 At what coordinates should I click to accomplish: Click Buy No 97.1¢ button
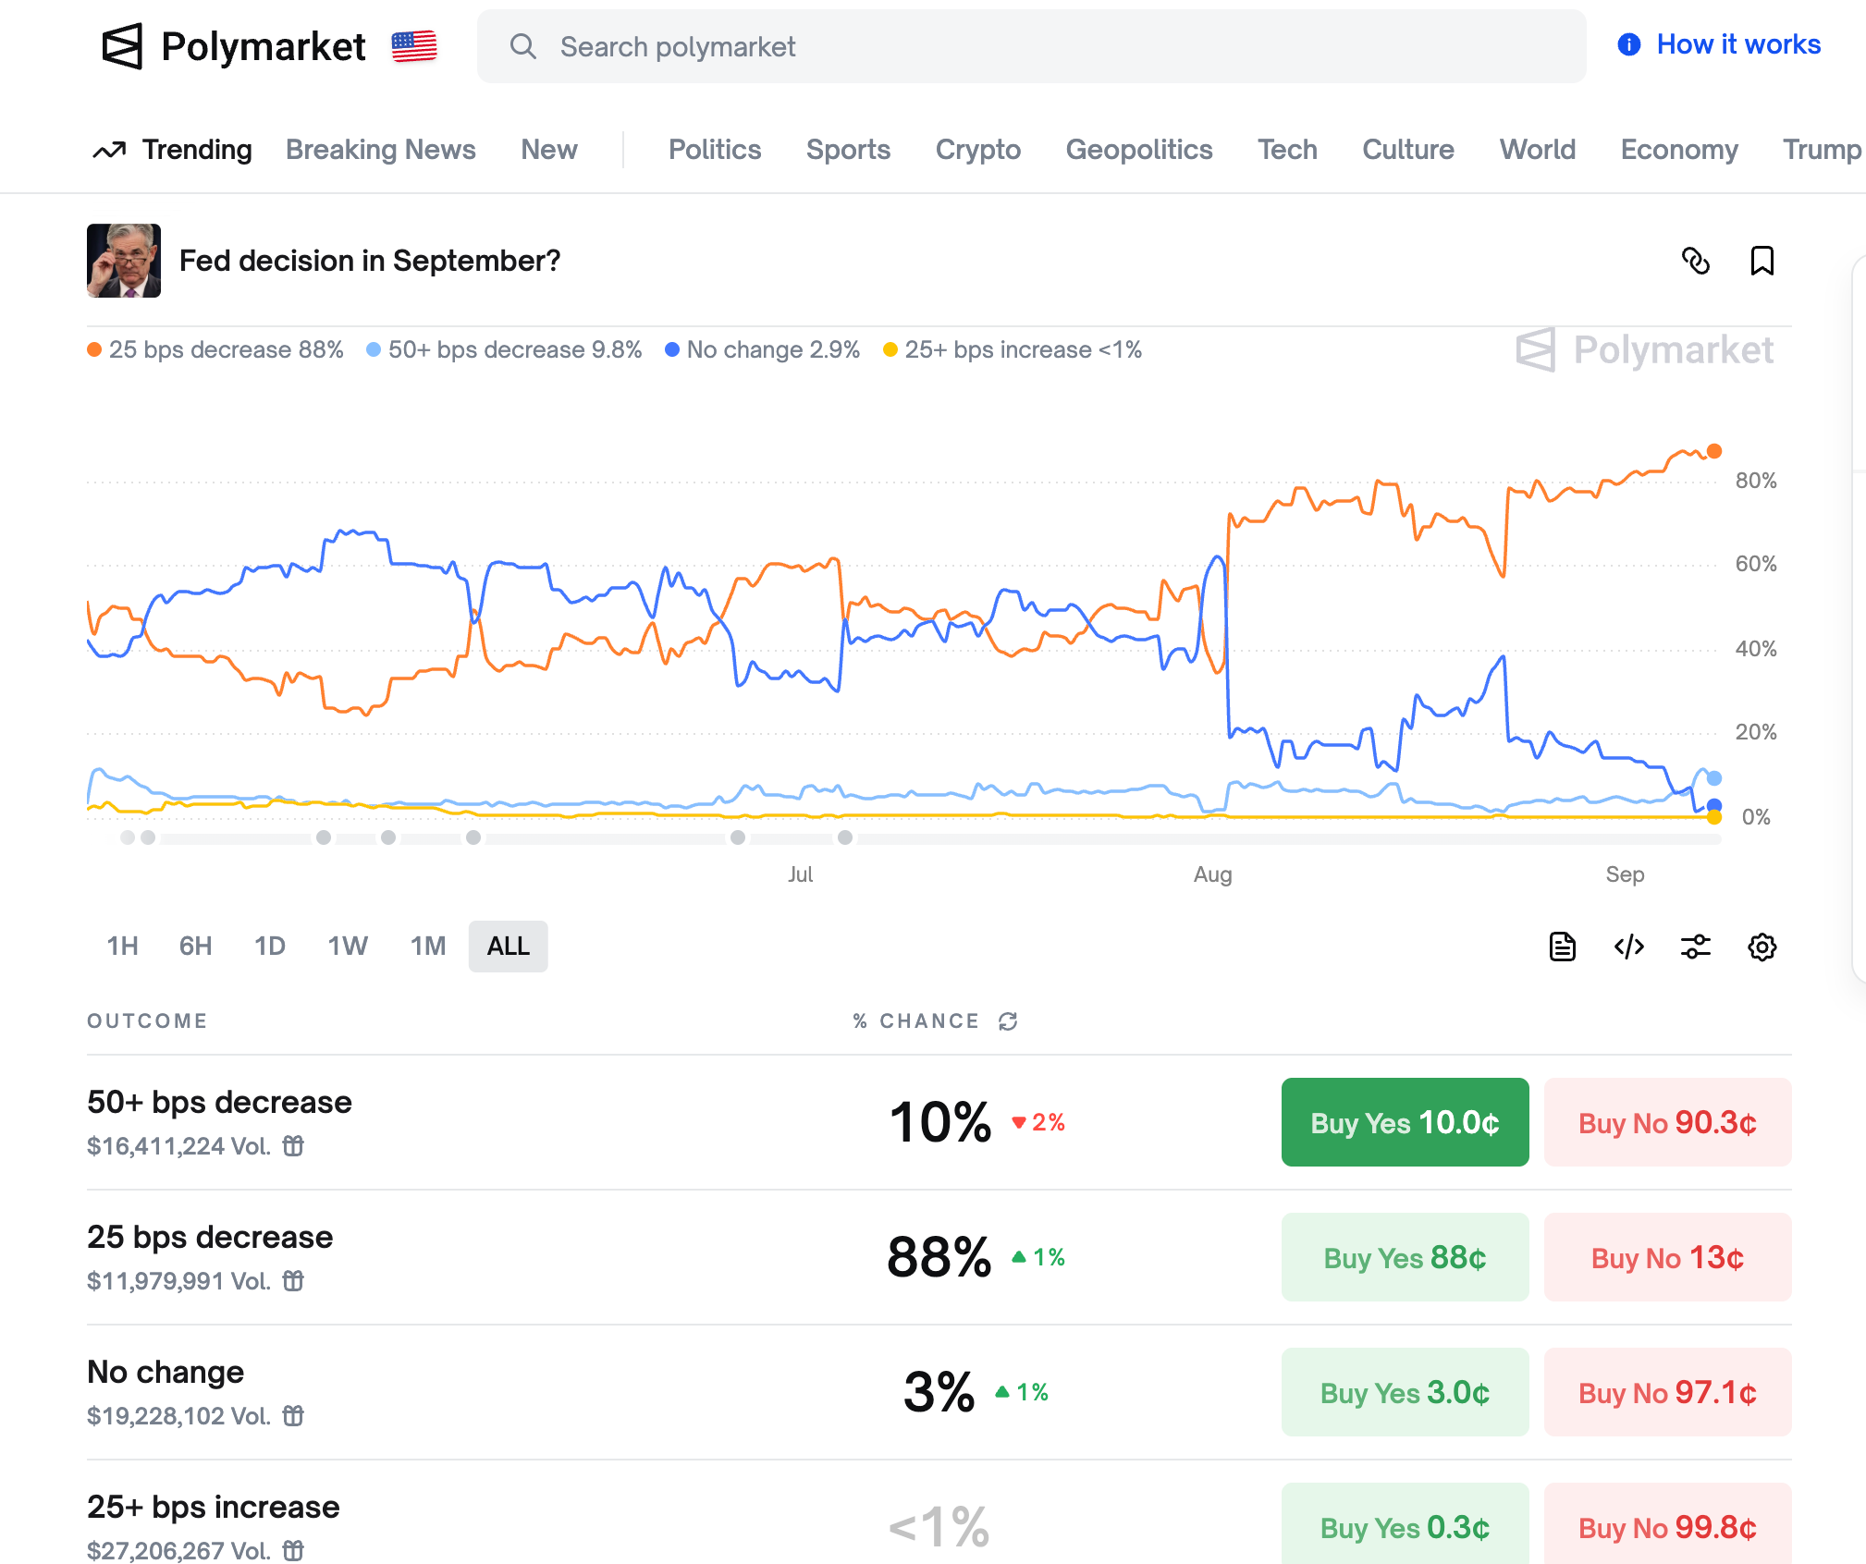click(1668, 1392)
